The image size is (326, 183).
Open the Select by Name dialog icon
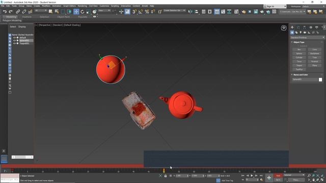click(x=57, y=12)
